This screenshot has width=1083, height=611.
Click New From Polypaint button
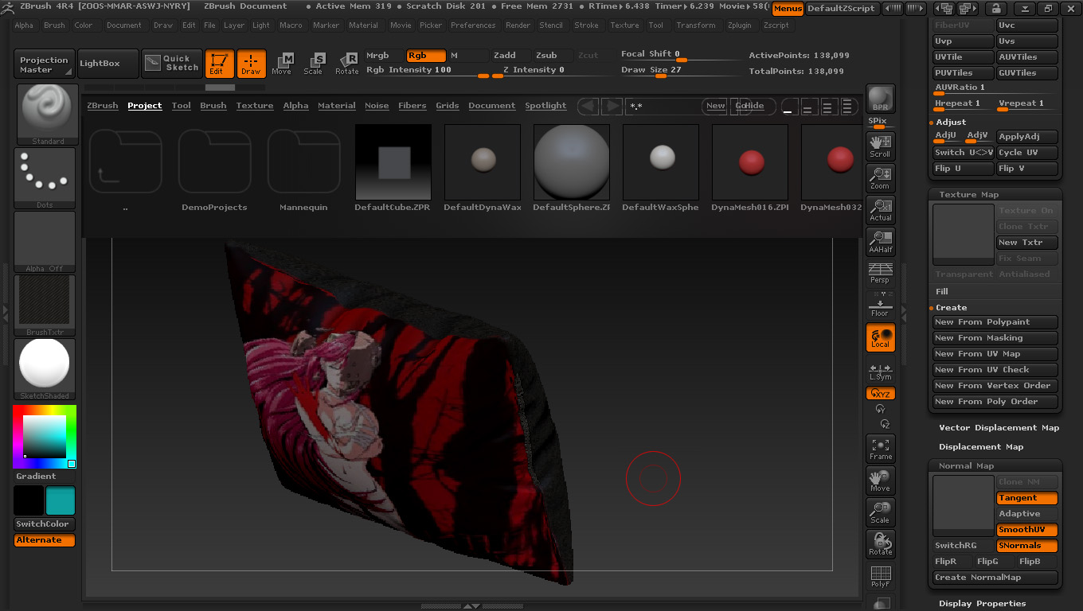coord(995,322)
